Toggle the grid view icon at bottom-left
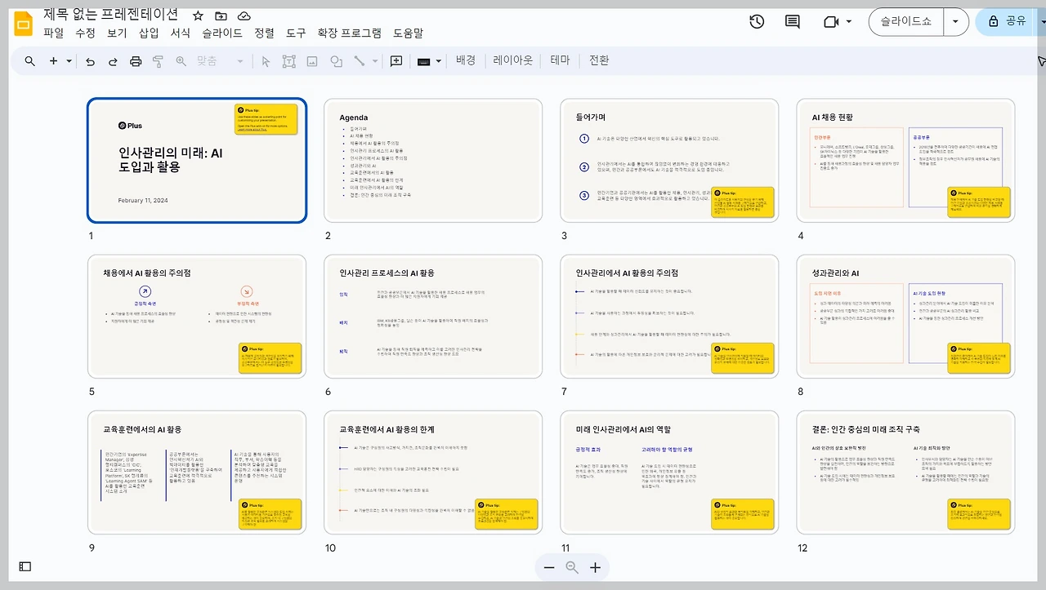1046x590 pixels. click(x=25, y=566)
